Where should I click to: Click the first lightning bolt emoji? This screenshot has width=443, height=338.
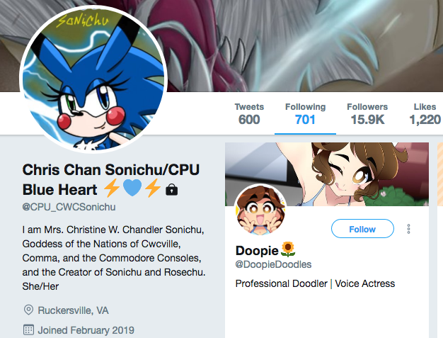tap(112, 188)
